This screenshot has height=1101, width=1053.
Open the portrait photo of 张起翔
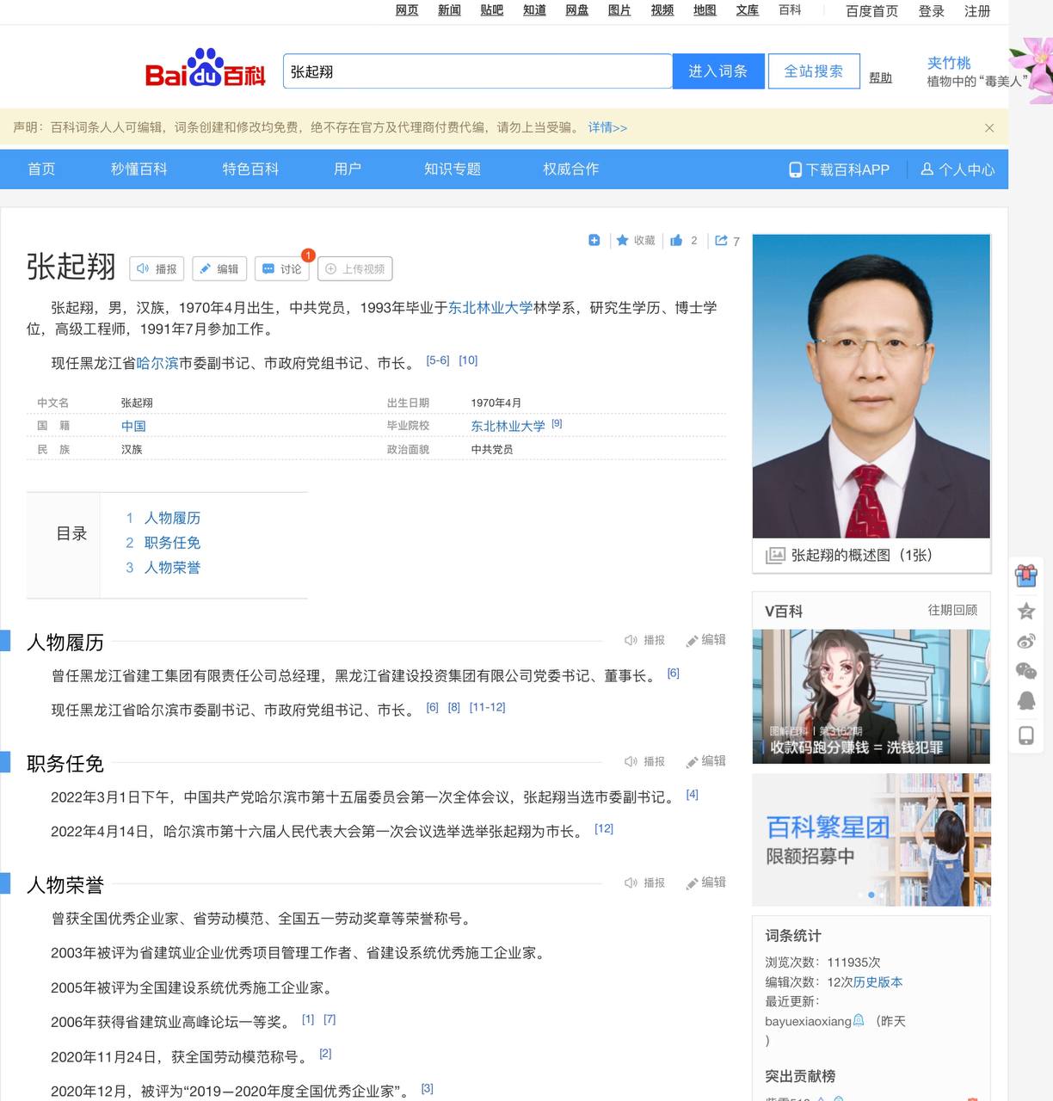(871, 386)
